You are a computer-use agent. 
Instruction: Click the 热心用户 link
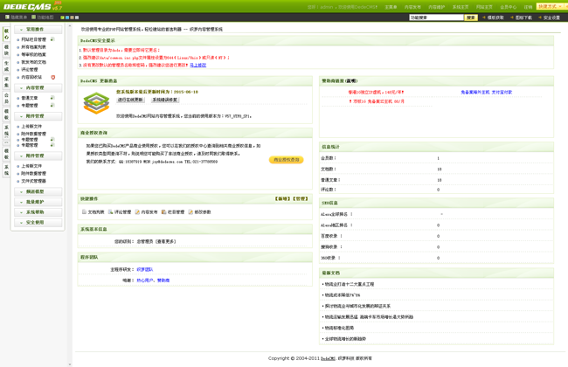point(145,280)
